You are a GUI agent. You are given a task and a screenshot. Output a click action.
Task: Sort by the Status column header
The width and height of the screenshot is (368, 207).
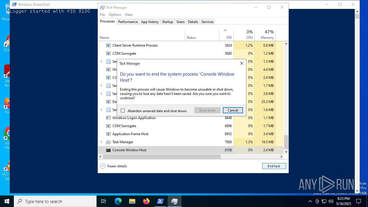pos(202,34)
